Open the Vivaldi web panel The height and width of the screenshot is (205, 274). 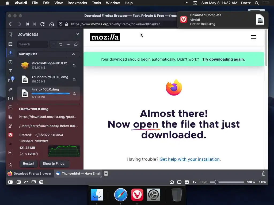pyautogui.click(x=10, y=135)
